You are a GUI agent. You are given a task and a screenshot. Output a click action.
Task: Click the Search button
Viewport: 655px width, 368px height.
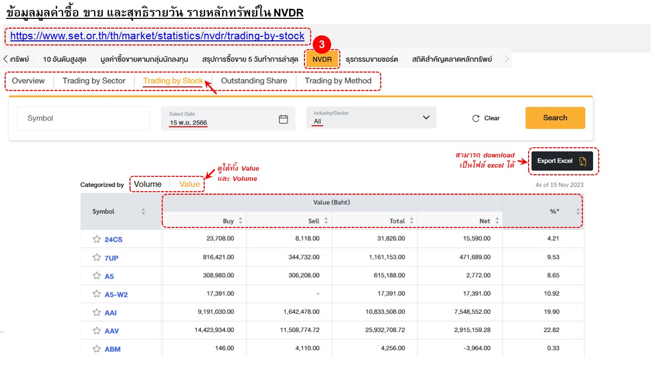[555, 118]
